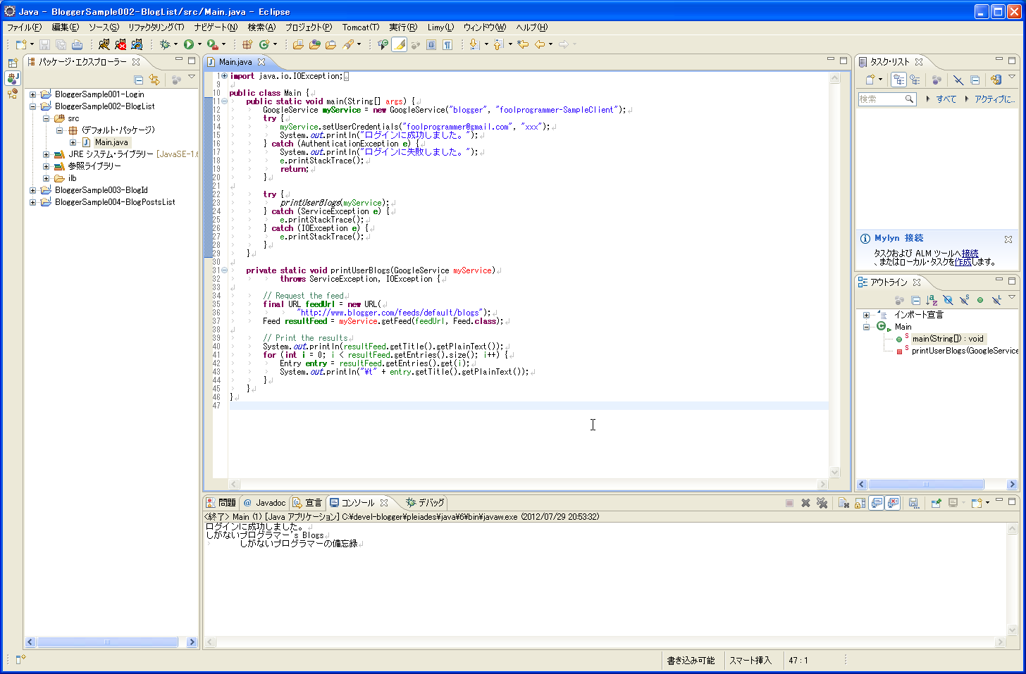Viewport: 1026px width, 674px height.
Task: Toggle Mark Occurrences highlighter button
Action: (400, 44)
